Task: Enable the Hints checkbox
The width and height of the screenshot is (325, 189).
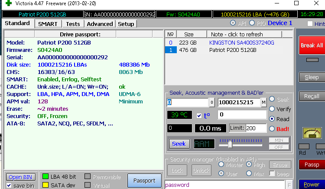Action: tap(310, 24)
